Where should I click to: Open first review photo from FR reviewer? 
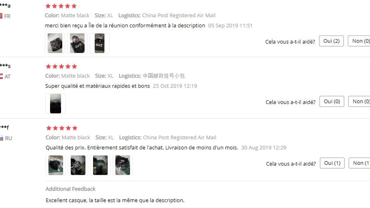coord(55,43)
